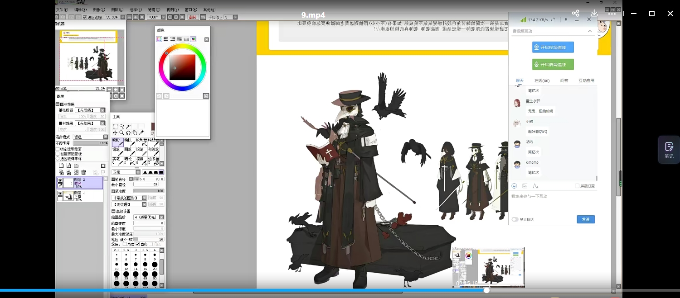Screen dimensions: 680x298
Task: Pick a color in the saturation square
Action: [182, 67]
